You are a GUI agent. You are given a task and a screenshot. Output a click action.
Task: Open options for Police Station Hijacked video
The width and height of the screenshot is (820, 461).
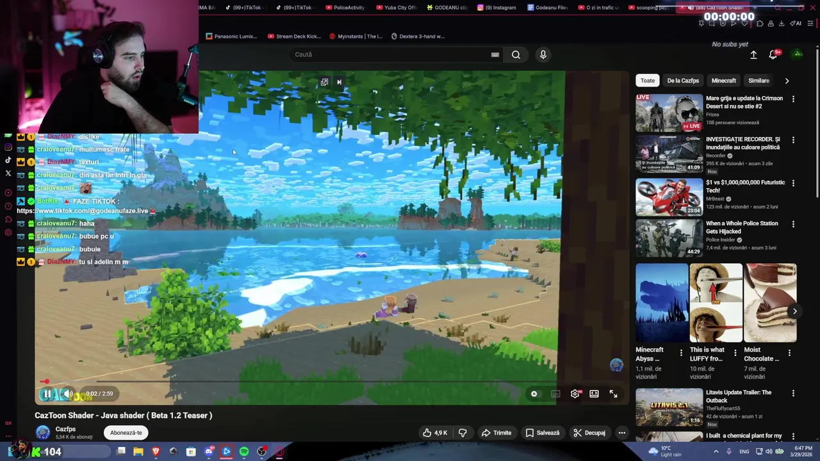coord(793,224)
